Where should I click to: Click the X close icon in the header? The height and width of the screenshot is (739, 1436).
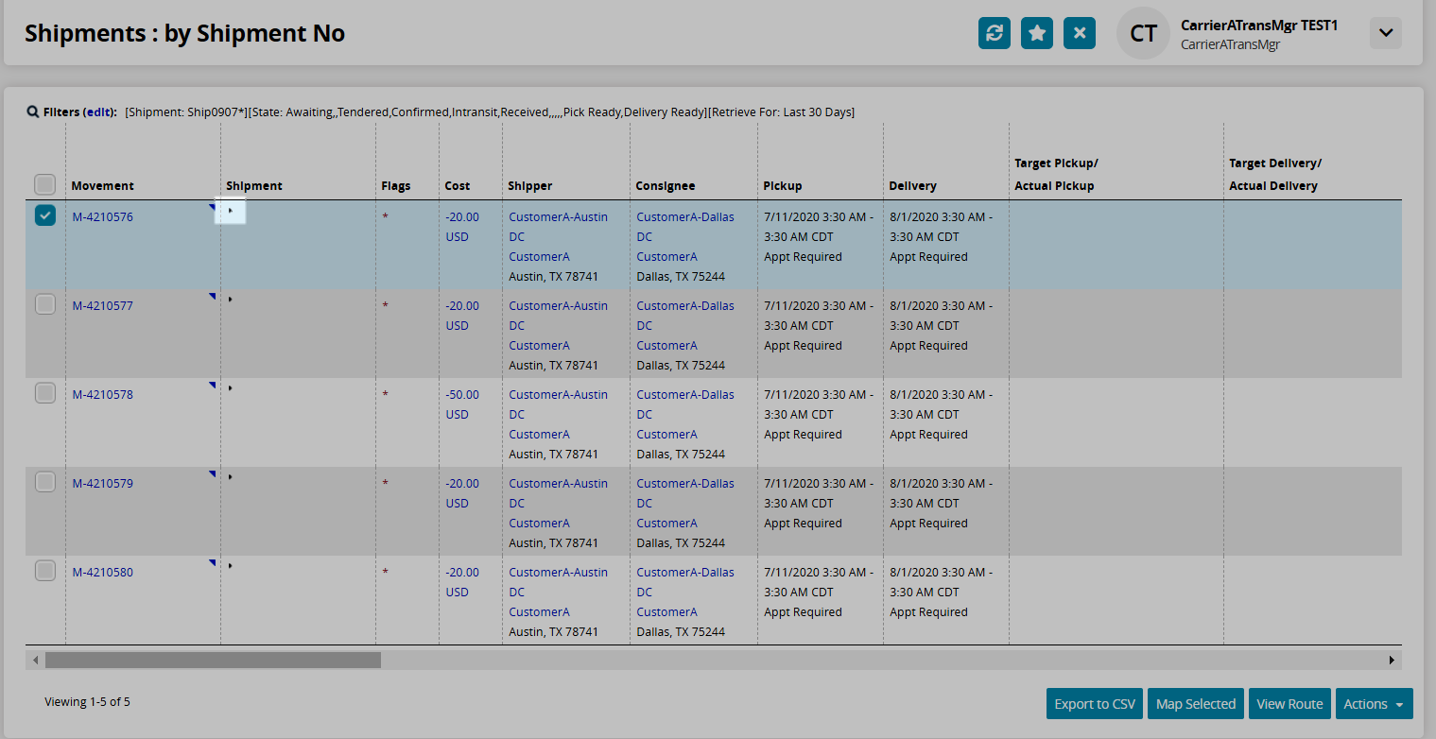click(1079, 33)
